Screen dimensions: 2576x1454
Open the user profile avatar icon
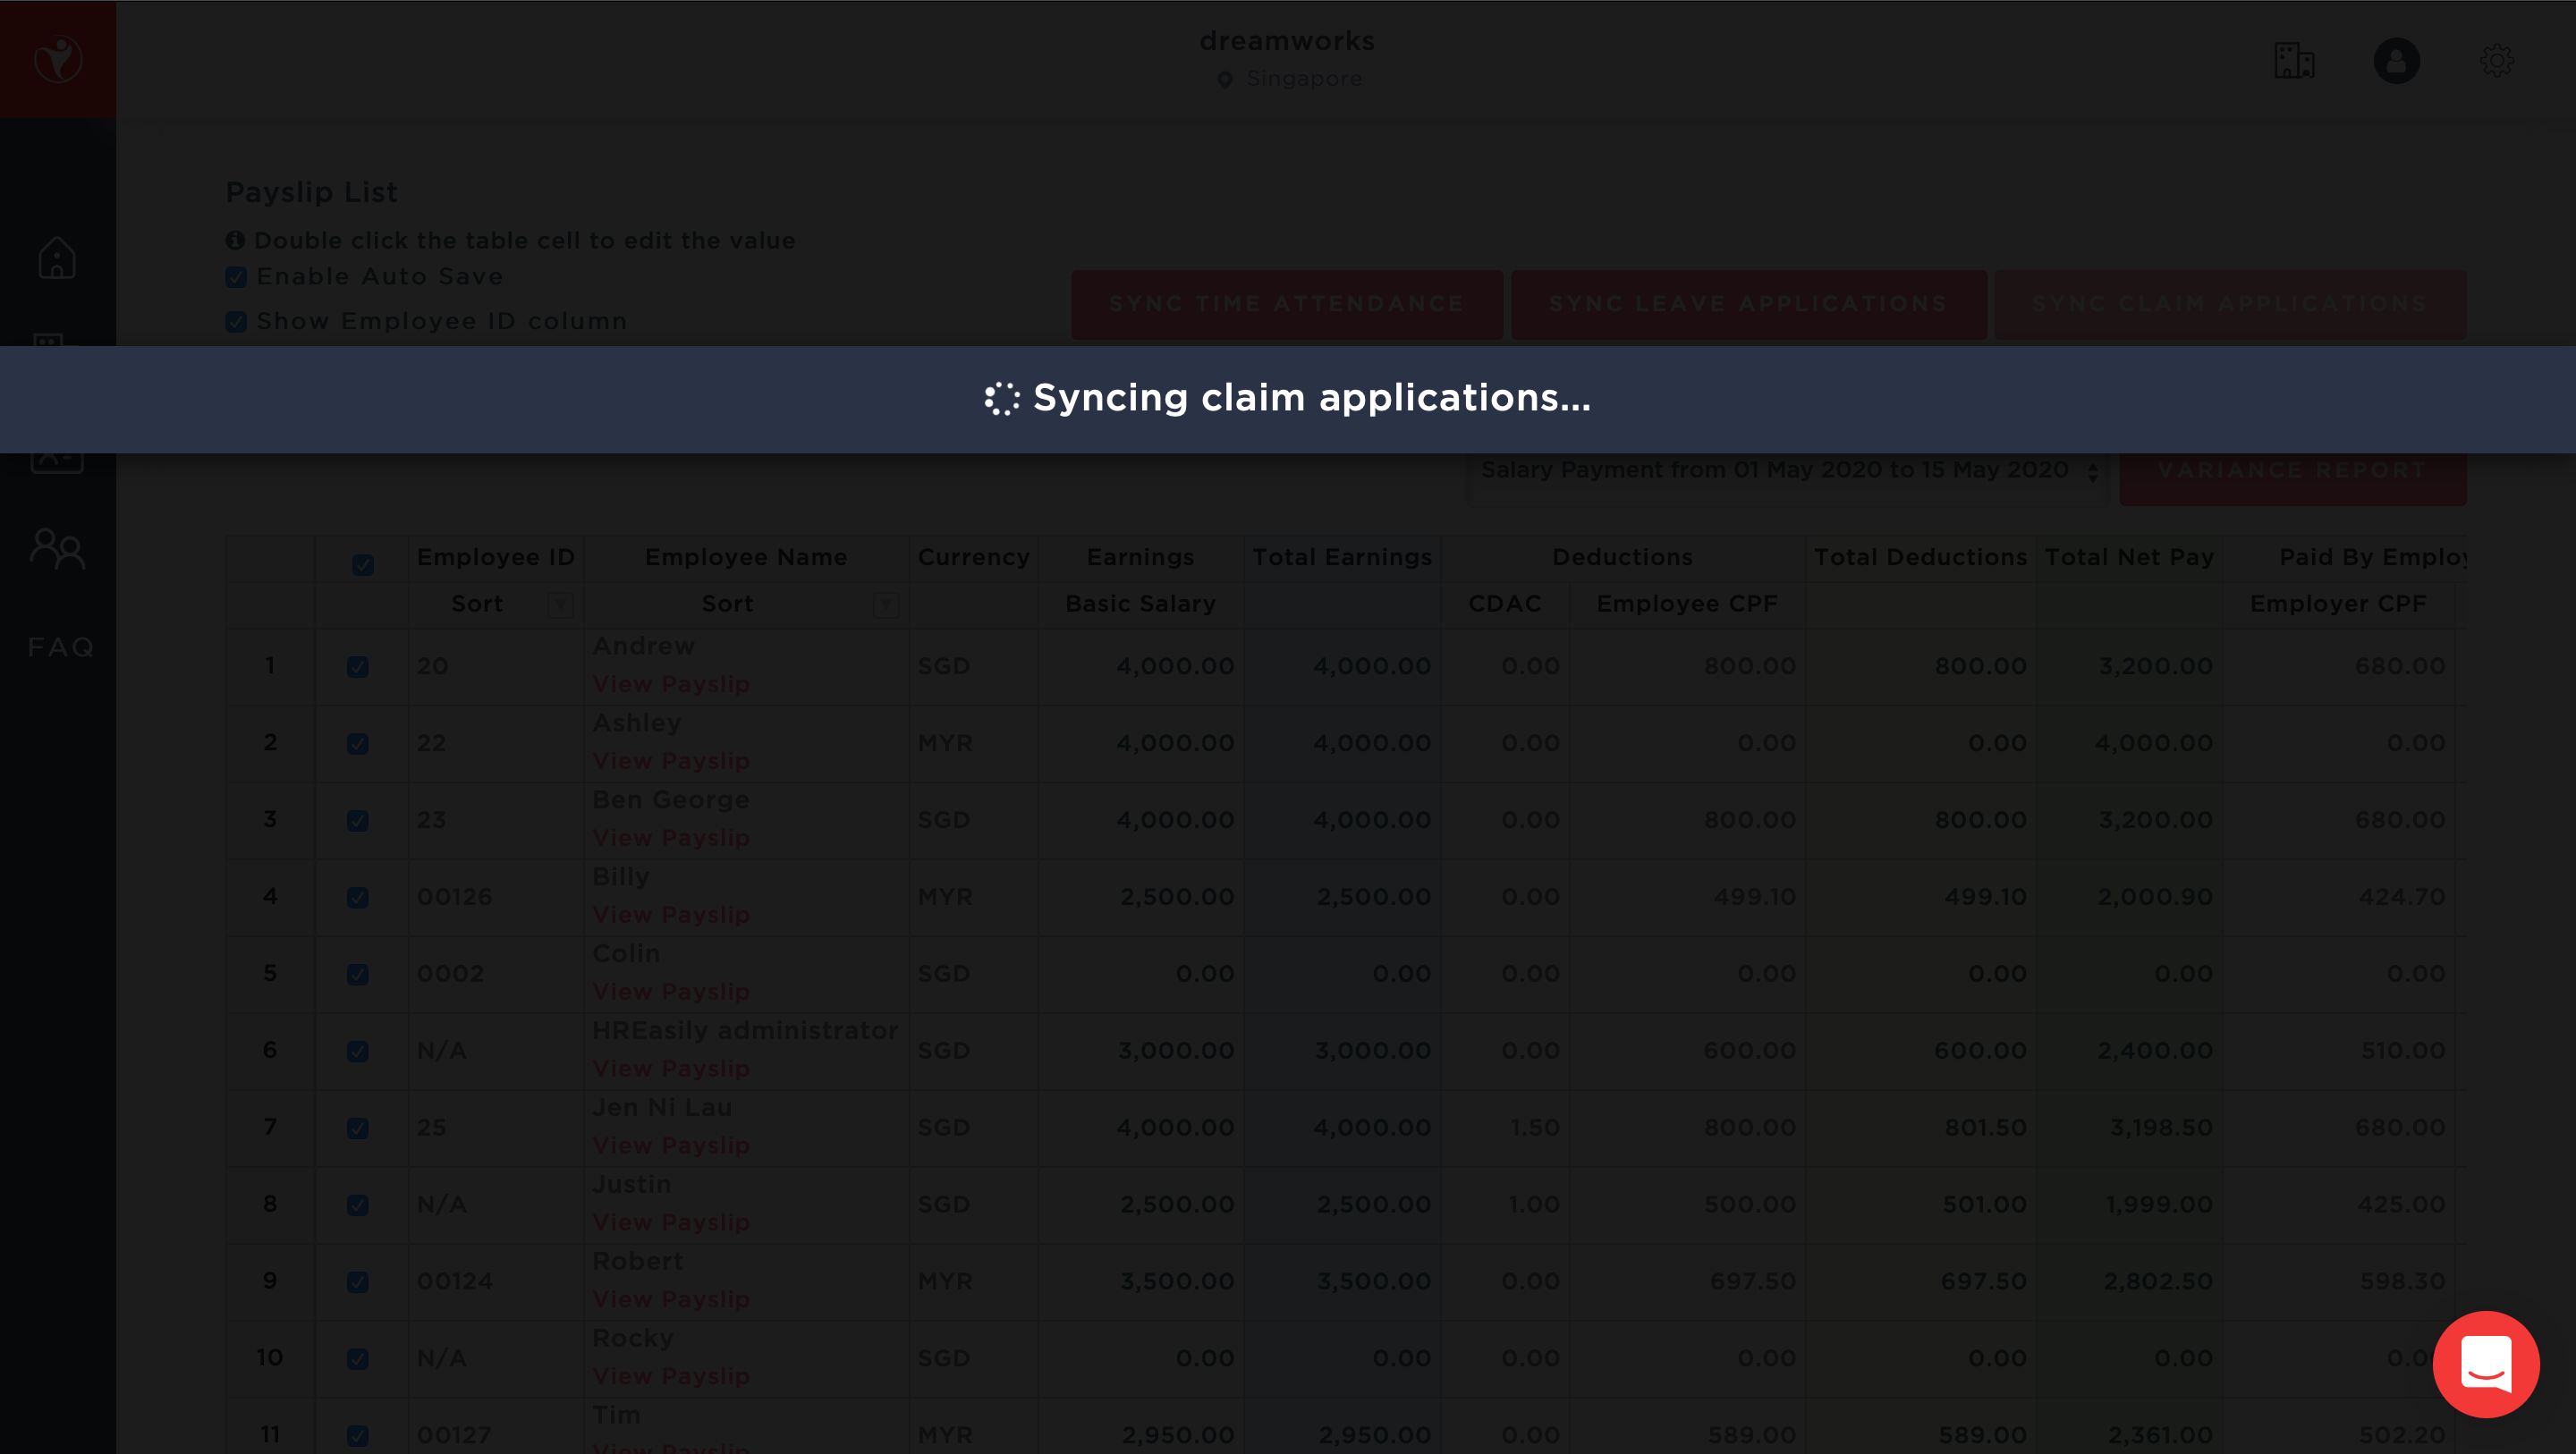click(x=2396, y=61)
